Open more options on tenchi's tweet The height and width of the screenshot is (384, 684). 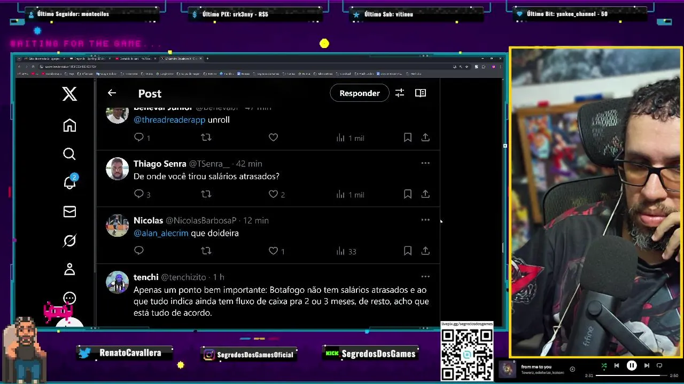click(425, 276)
